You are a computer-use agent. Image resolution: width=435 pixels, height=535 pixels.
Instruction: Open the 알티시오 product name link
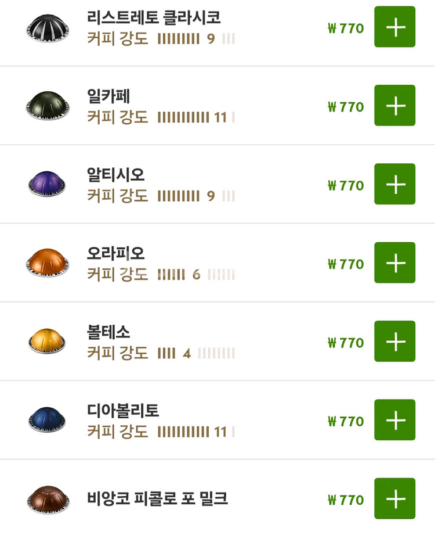click(x=115, y=174)
